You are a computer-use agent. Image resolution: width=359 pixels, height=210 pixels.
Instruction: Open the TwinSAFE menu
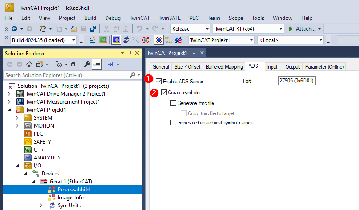coord(169,18)
